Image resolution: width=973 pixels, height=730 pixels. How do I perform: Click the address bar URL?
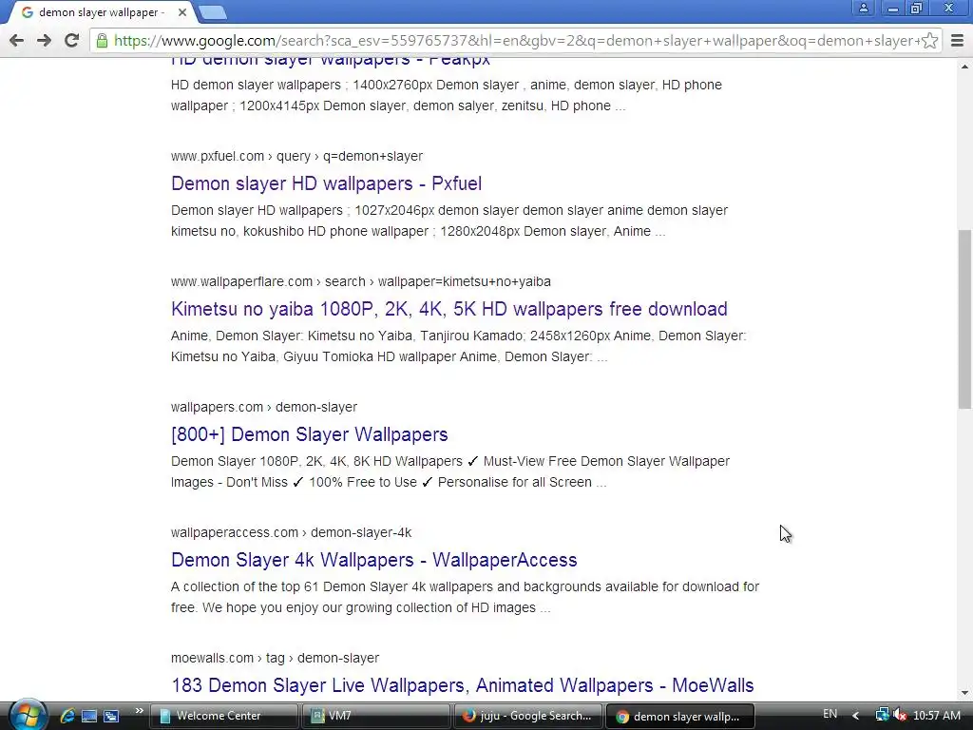click(518, 41)
